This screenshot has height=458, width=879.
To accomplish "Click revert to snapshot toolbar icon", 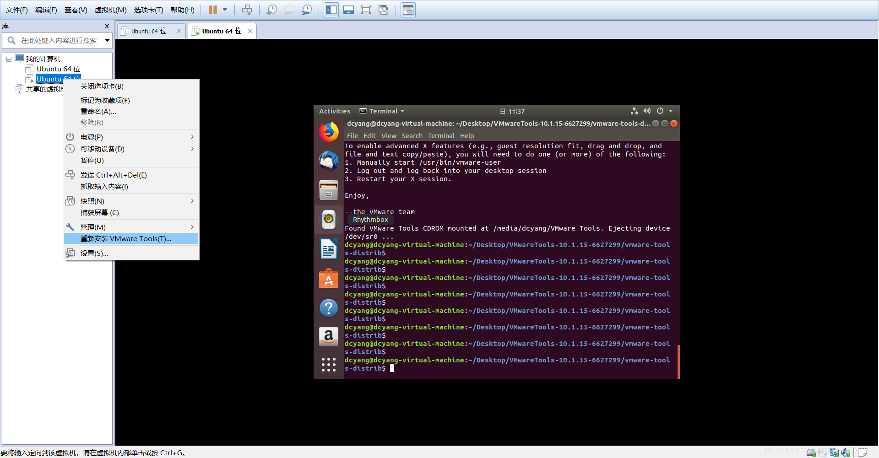I will coord(289,10).
